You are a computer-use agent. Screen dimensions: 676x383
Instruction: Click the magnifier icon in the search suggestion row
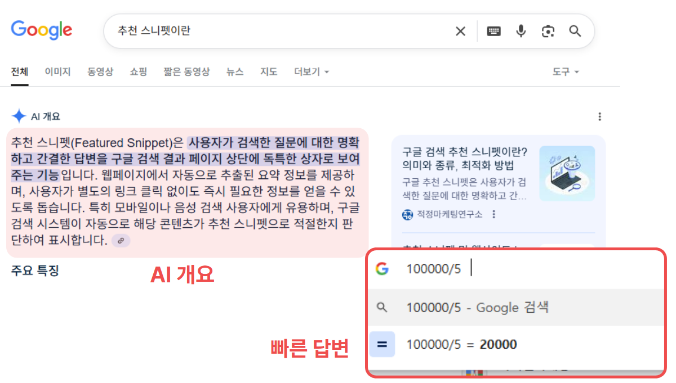tap(382, 307)
